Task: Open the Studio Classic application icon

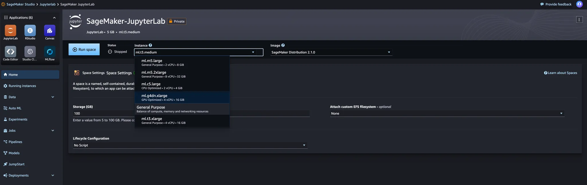Action: (x=30, y=52)
